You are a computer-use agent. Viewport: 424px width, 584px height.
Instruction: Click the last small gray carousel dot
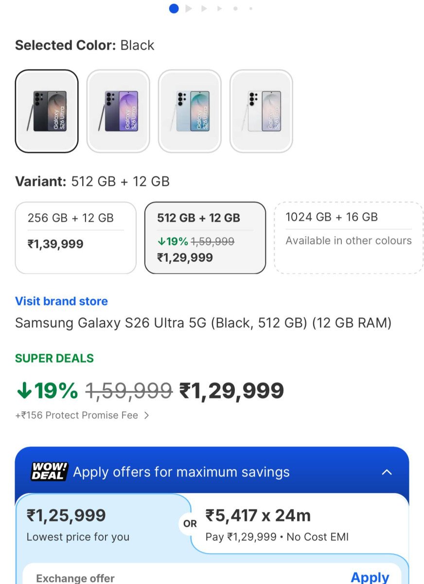point(250,8)
